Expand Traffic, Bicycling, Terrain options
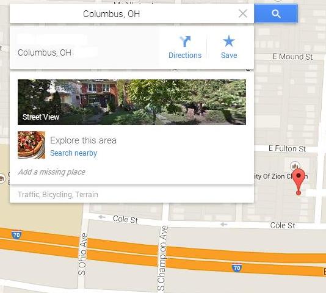 point(58,195)
